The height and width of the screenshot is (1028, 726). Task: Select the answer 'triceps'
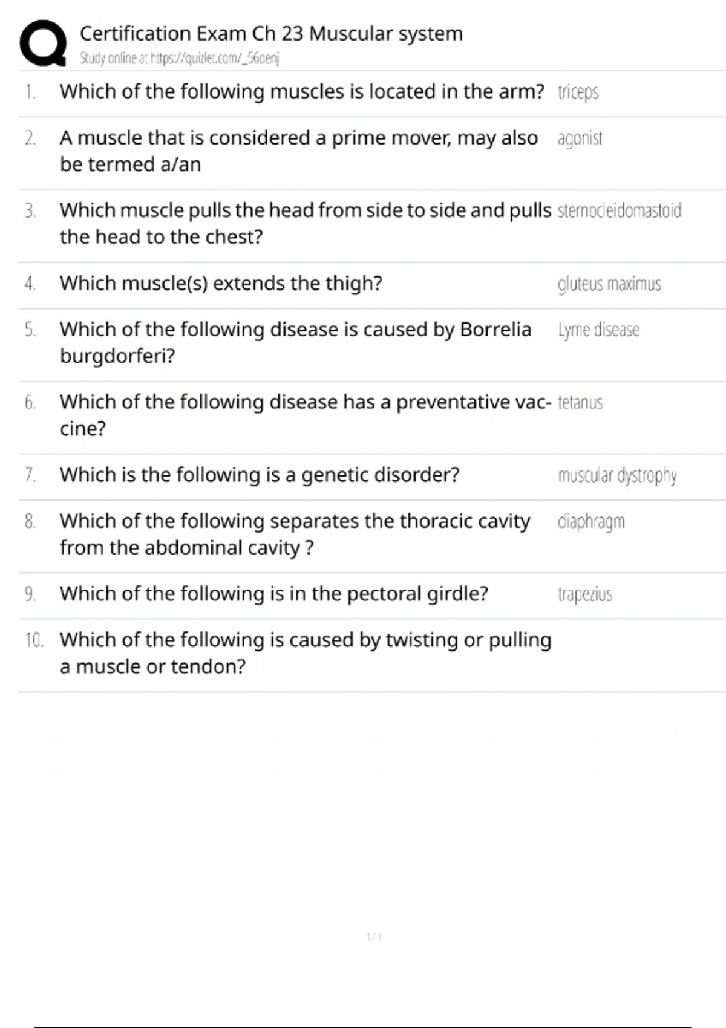tap(578, 93)
